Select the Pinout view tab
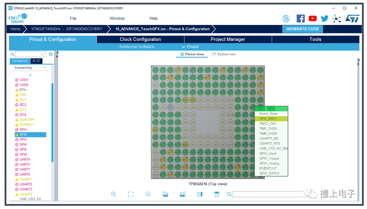Image resolution: width=367 pixels, height=209 pixels. 192,54
